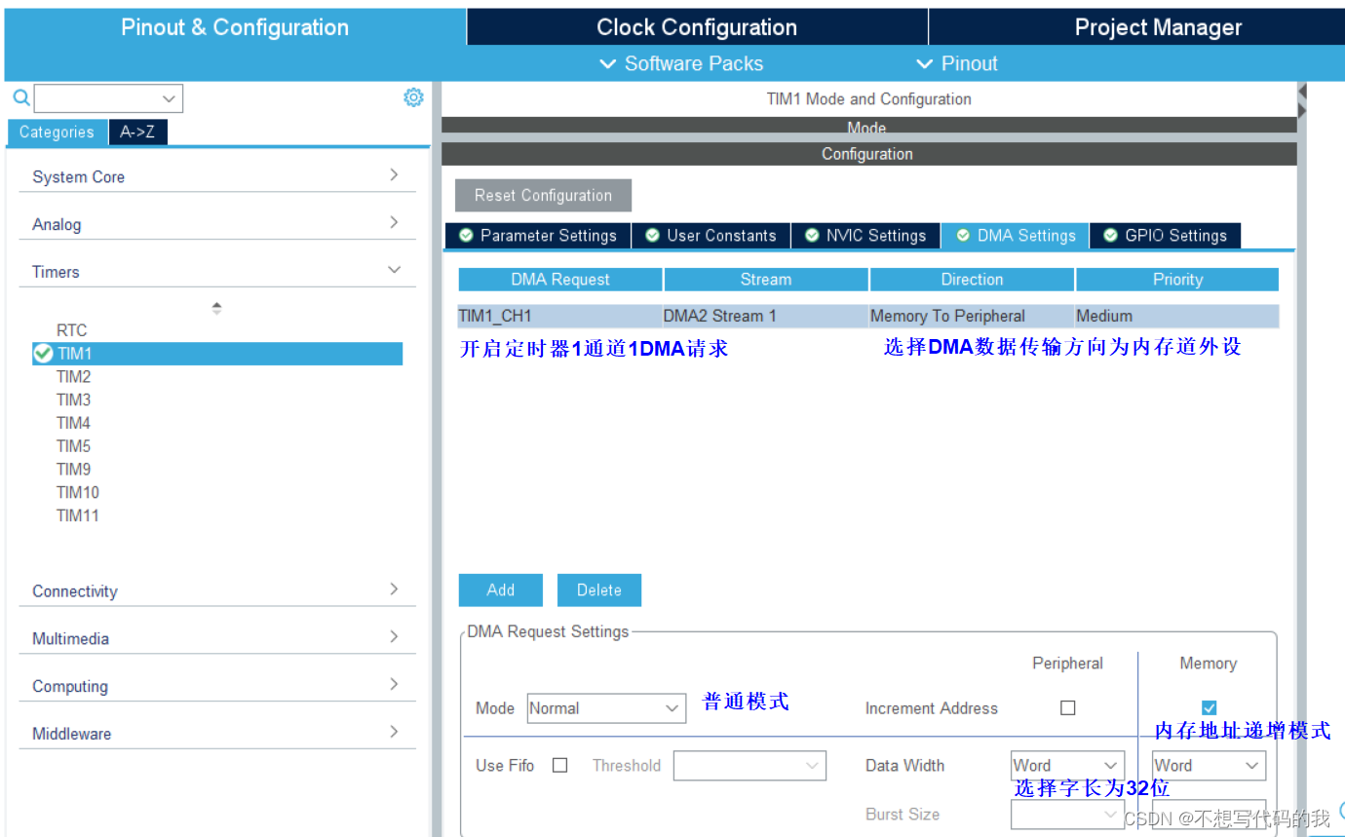Viewport: 1345px width, 837px height.
Task: Switch to Pinout & Configuration tab
Action: (x=235, y=27)
